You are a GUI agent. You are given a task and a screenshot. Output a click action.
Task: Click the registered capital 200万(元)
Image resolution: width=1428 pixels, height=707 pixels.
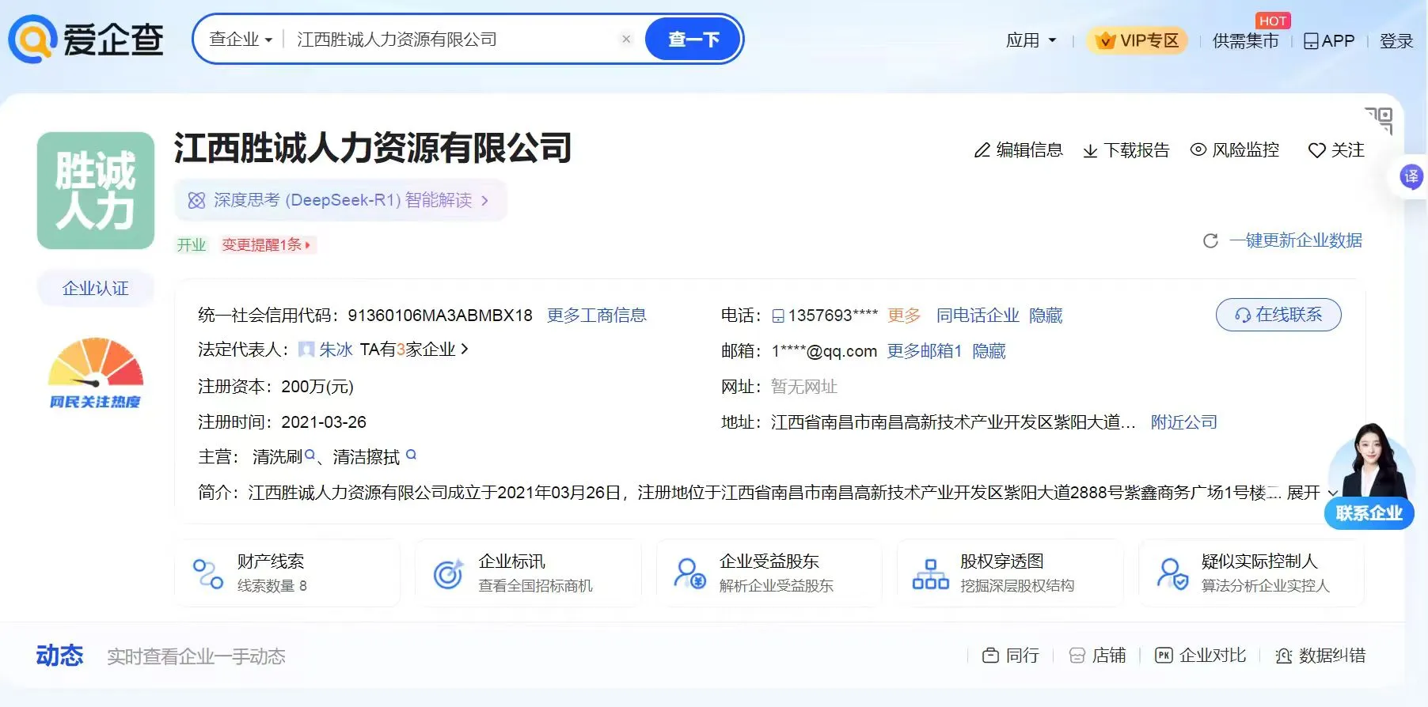317,387
